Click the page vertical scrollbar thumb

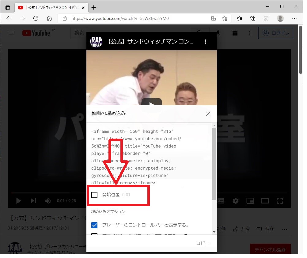tap(301, 50)
